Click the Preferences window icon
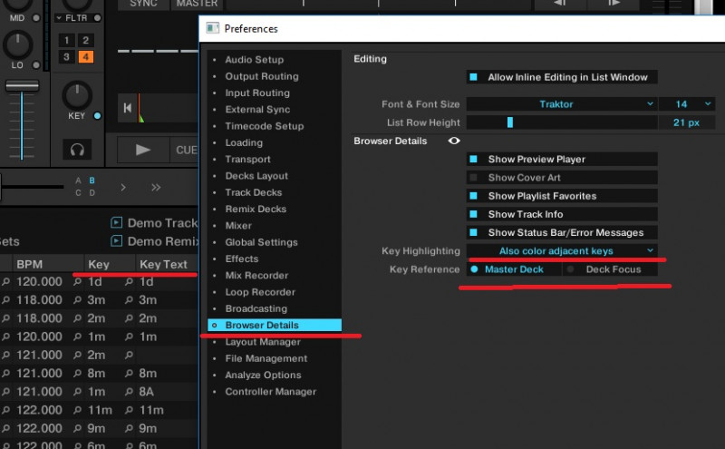This screenshot has height=449, width=725. click(x=213, y=28)
